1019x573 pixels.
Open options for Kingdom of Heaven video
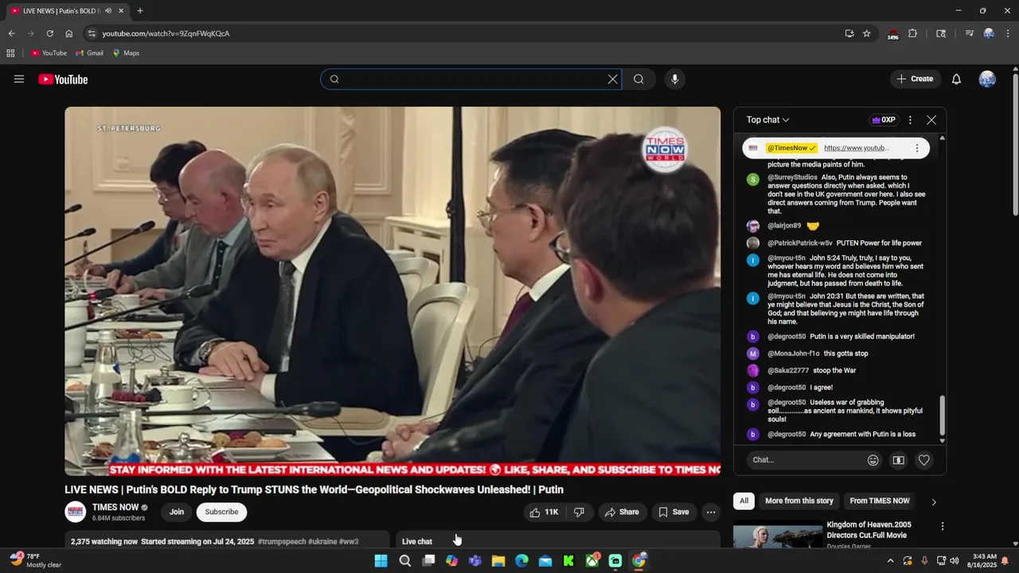[x=942, y=526]
